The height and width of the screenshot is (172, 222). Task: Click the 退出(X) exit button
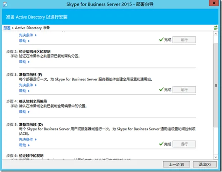205,165
